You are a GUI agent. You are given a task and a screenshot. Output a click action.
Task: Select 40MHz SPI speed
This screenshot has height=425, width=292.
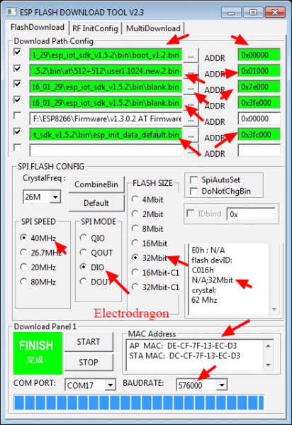pos(38,238)
